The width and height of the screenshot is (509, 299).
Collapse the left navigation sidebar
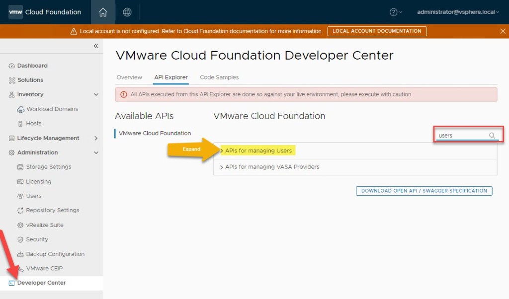(96, 46)
